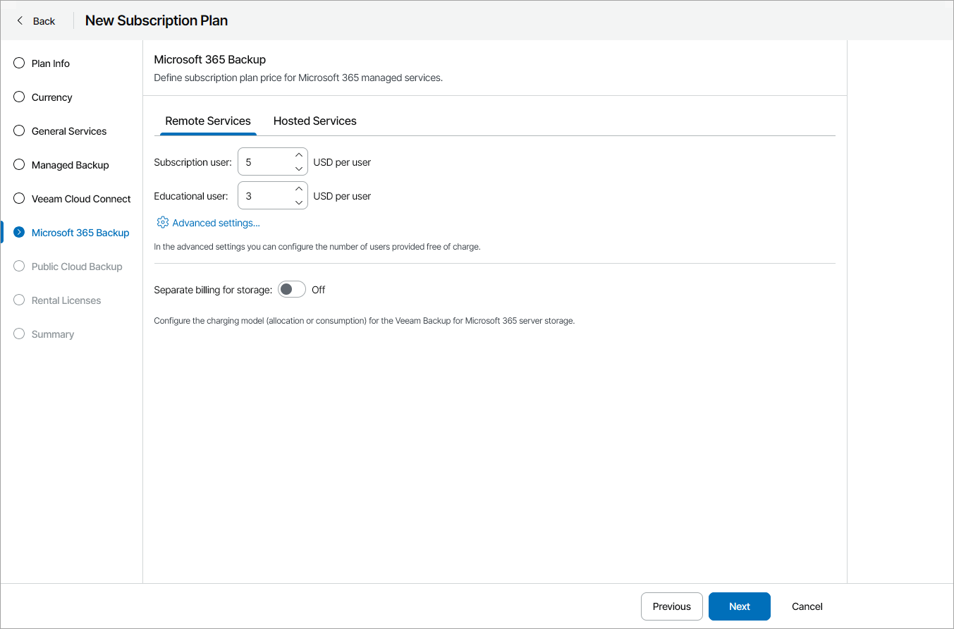The height and width of the screenshot is (629, 954).
Task: Select the Remote Services tab
Action: [207, 121]
